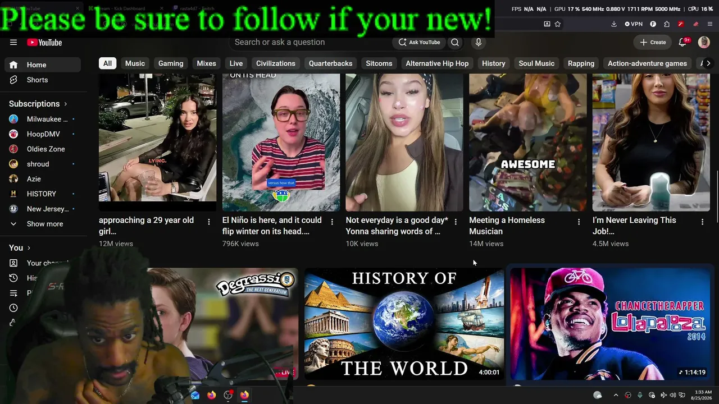Open New Jersey subscription channel
Screen dimensions: 719x404
coord(43,209)
